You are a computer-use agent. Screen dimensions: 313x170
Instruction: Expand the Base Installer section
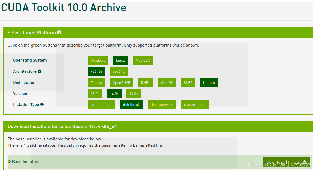24,162
